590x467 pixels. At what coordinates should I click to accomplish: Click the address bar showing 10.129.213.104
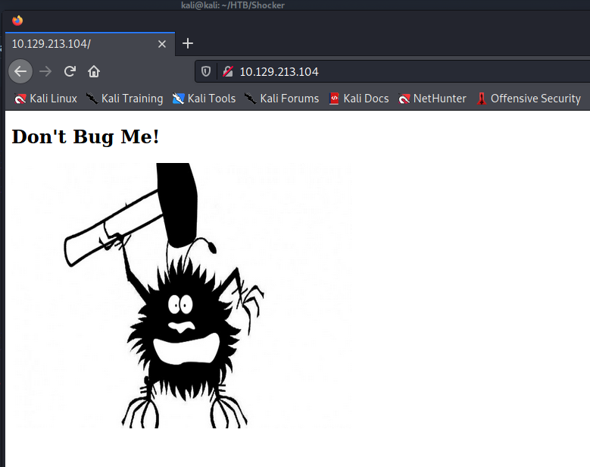pyautogui.click(x=379, y=72)
